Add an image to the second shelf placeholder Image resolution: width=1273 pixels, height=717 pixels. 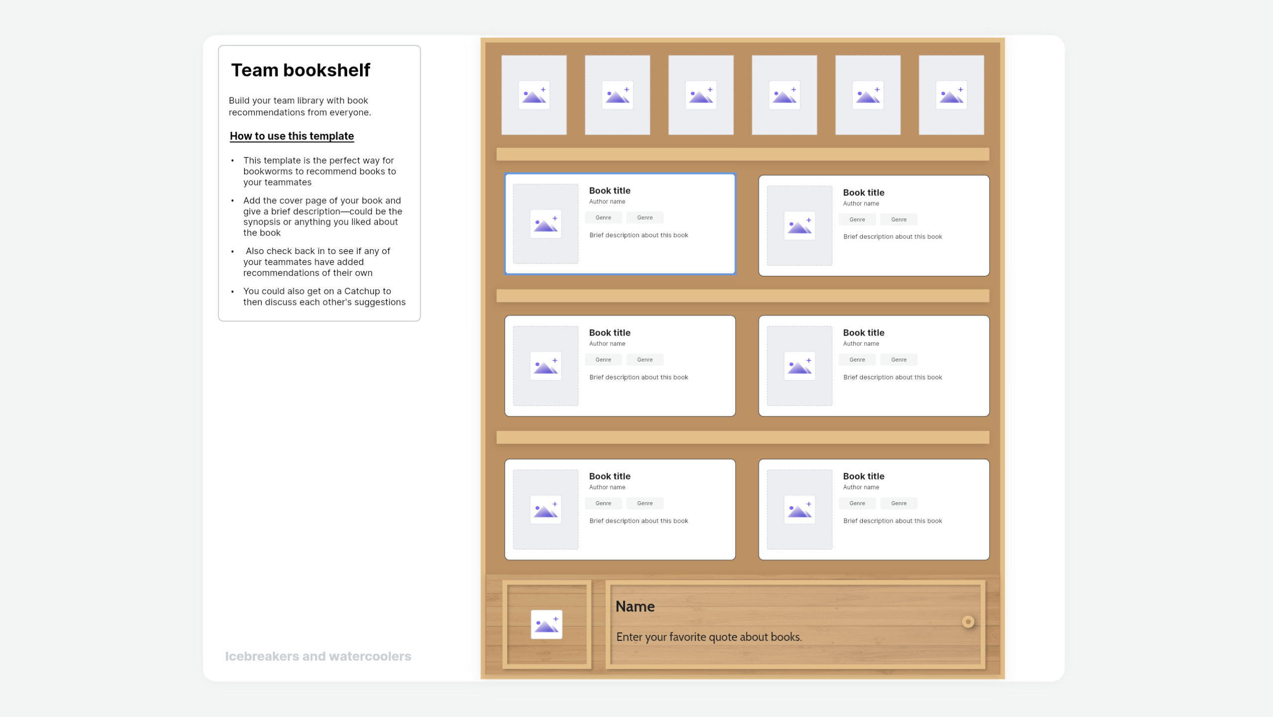coord(618,94)
